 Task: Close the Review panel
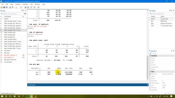tap(25, 10)
